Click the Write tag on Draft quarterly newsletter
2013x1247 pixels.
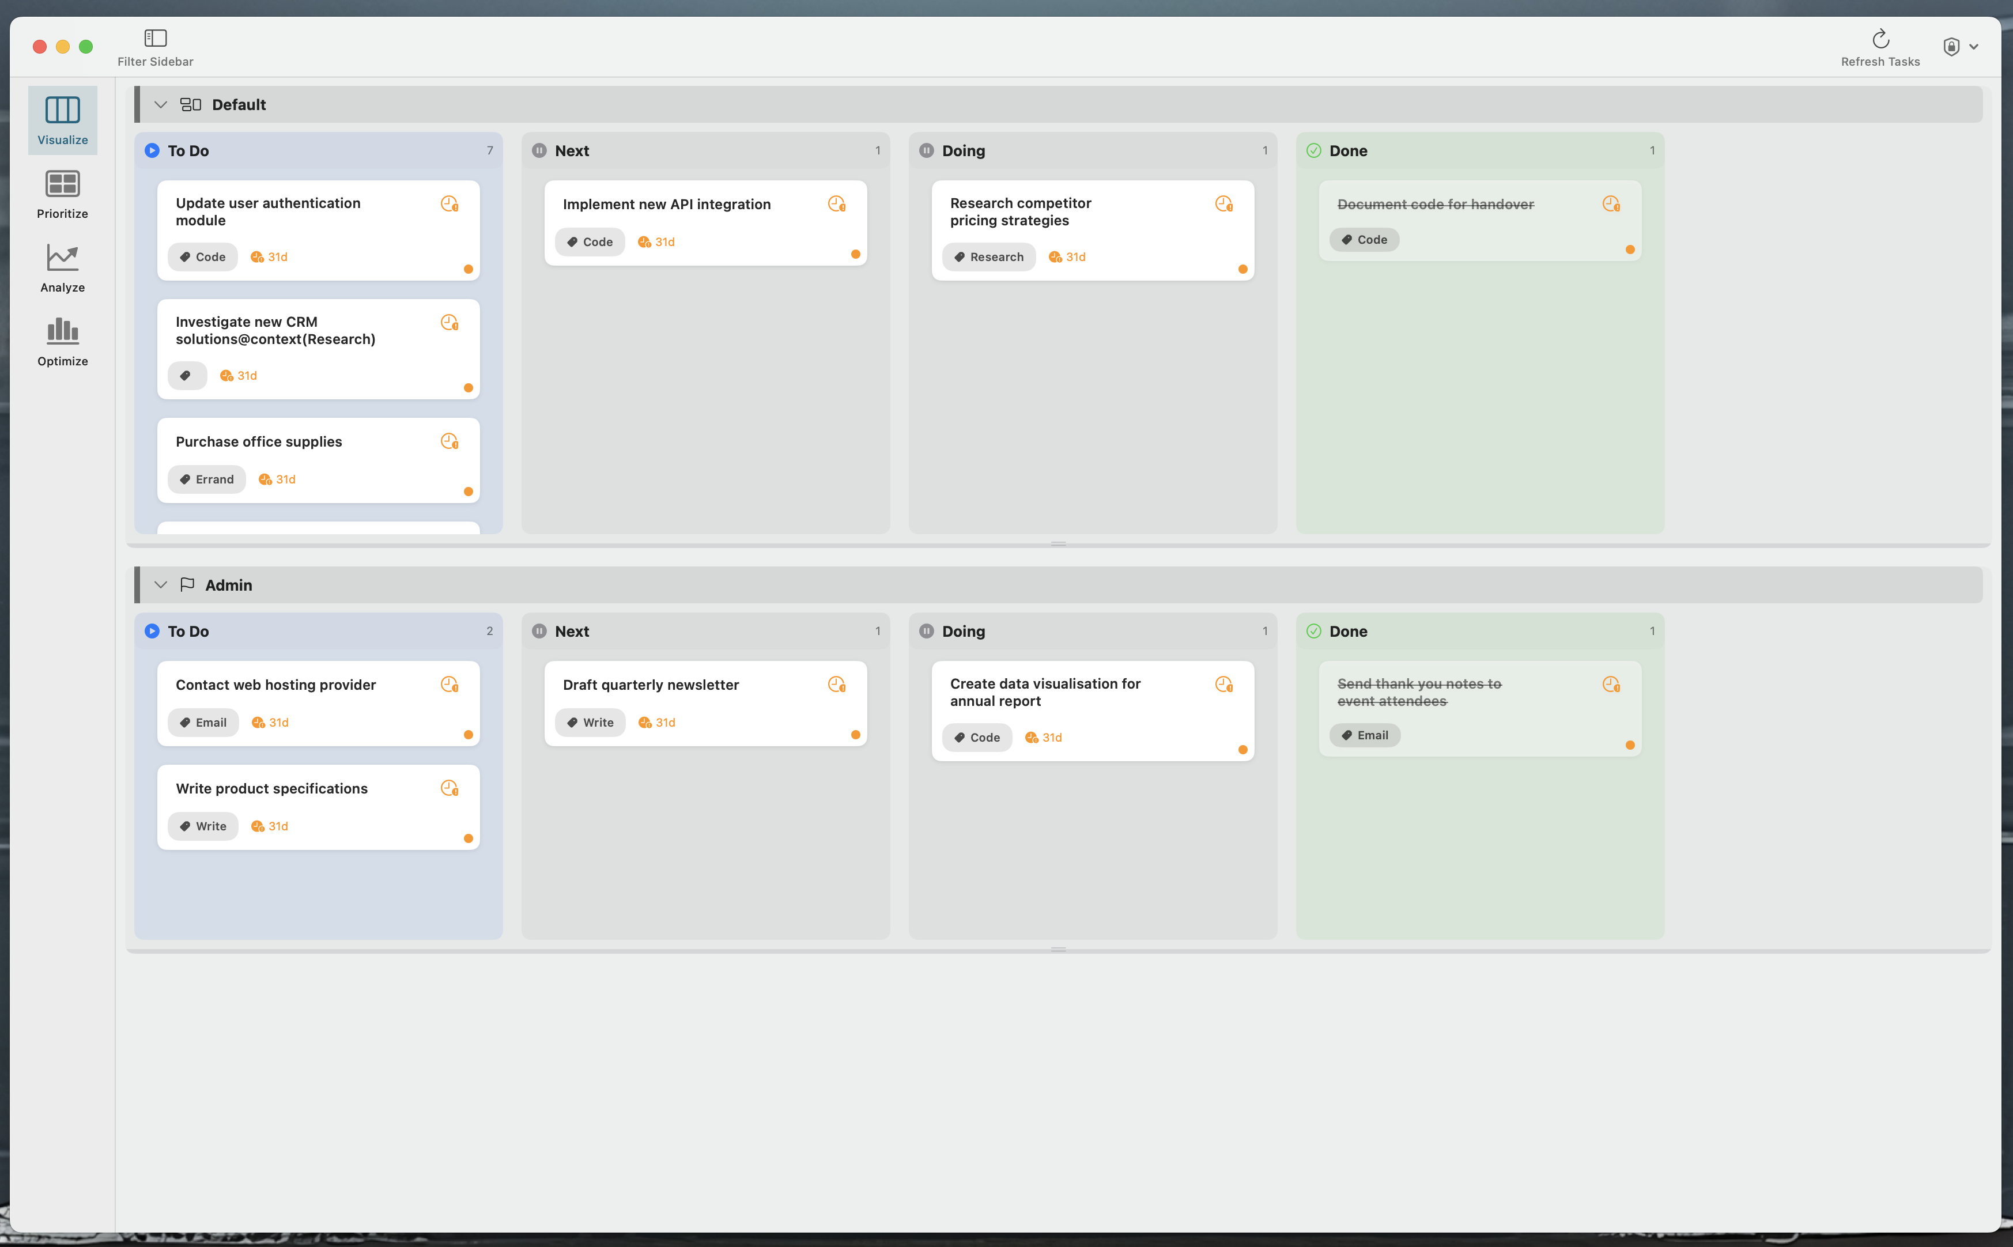(591, 723)
